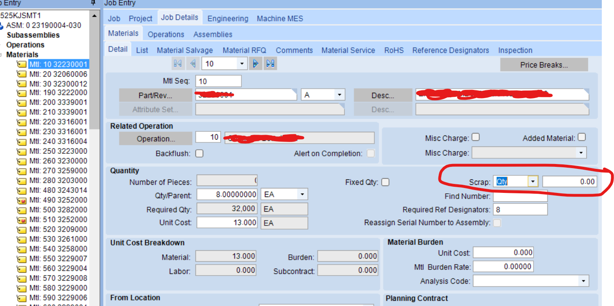Select the ASM: 0 23190004-030 node
The image size is (614, 306).
pyautogui.click(x=43, y=25)
